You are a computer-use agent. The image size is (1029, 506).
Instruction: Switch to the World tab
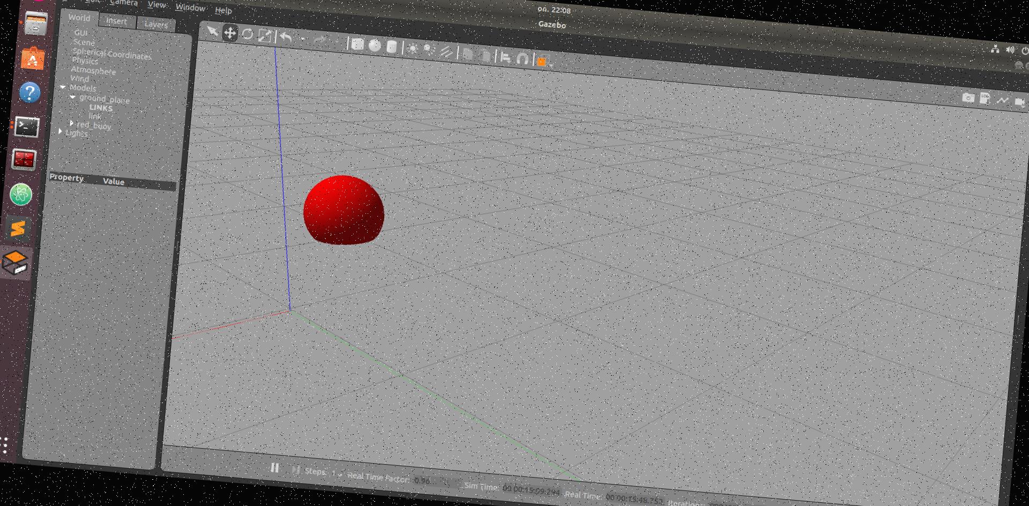[x=79, y=18]
